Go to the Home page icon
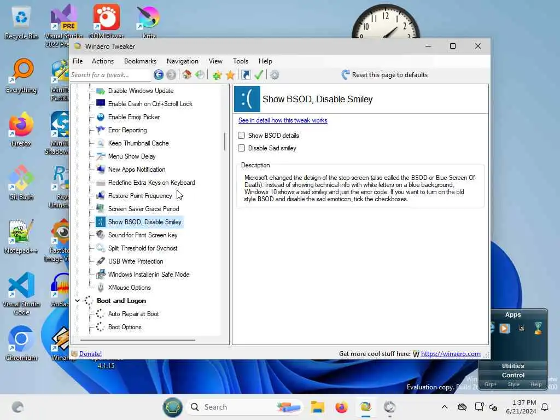 tap(186, 74)
